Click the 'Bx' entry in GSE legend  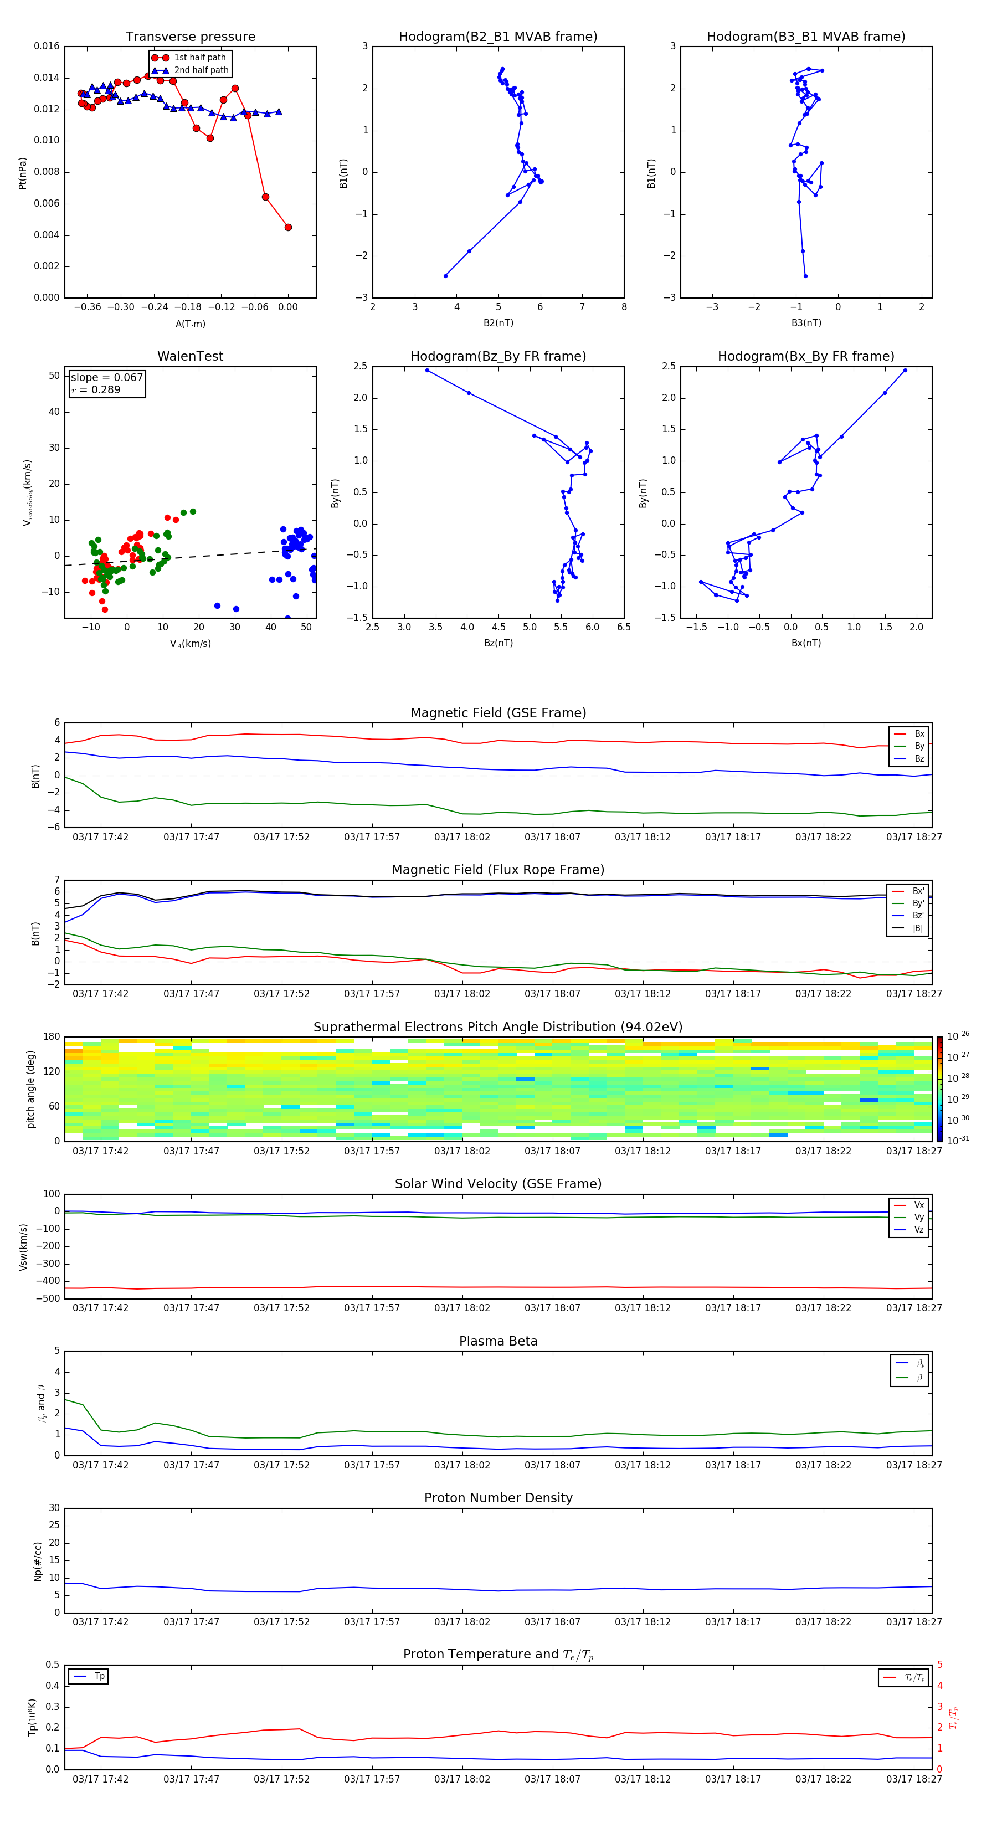click(x=909, y=734)
